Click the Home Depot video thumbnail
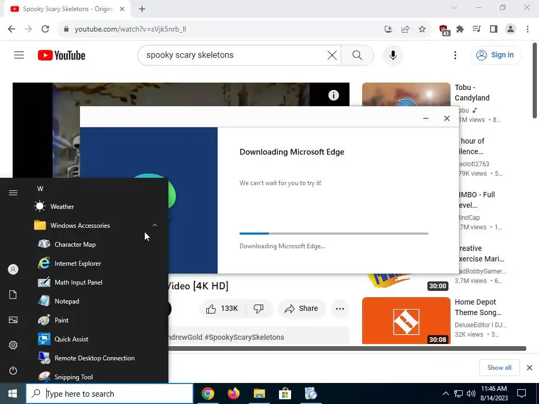This screenshot has width=539, height=404. pyautogui.click(x=406, y=320)
